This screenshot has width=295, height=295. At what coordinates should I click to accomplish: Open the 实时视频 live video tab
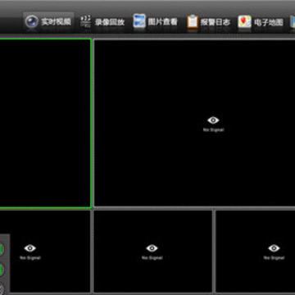point(48,21)
